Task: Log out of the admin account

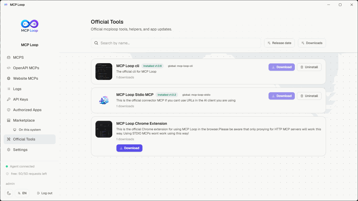Action: pyautogui.click(x=45, y=193)
